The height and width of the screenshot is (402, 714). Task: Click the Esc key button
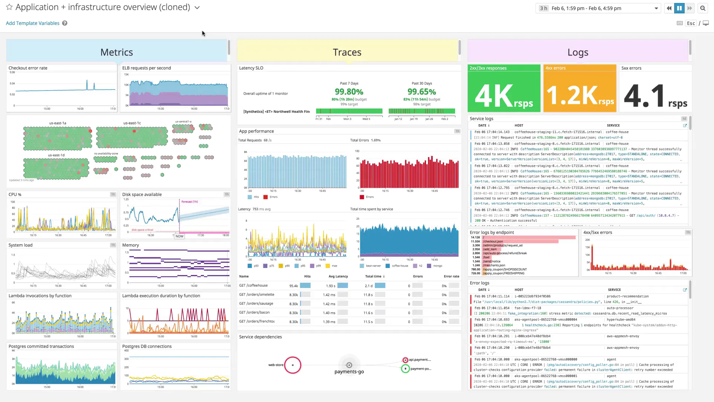click(691, 23)
